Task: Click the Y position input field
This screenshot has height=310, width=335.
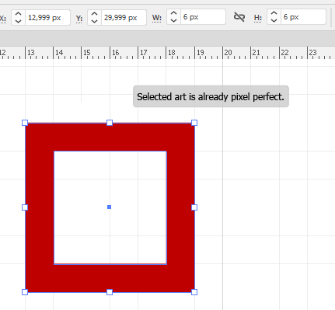Action: [x=124, y=18]
